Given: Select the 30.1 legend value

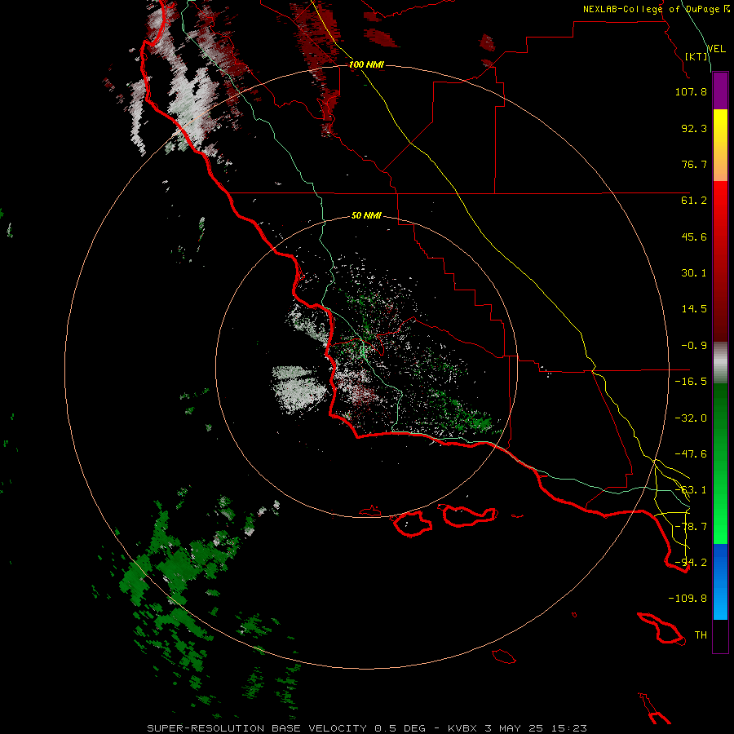Looking at the screenshot, I should tap(694, 273).
